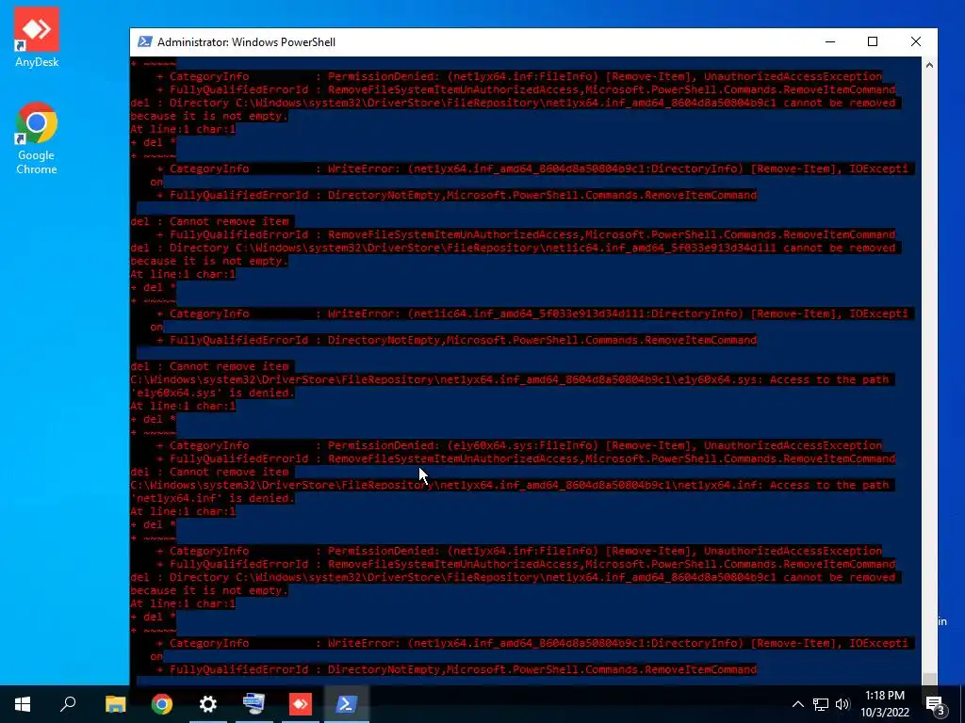Maximize the PowerShell window

point(873,41)
